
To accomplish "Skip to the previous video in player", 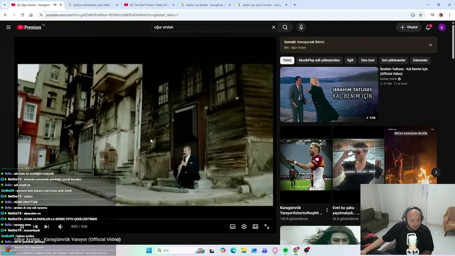I will click(x=35, y=226).
